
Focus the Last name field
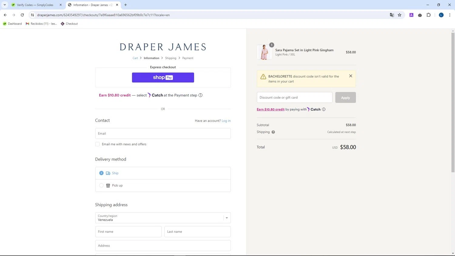(197, 232)
